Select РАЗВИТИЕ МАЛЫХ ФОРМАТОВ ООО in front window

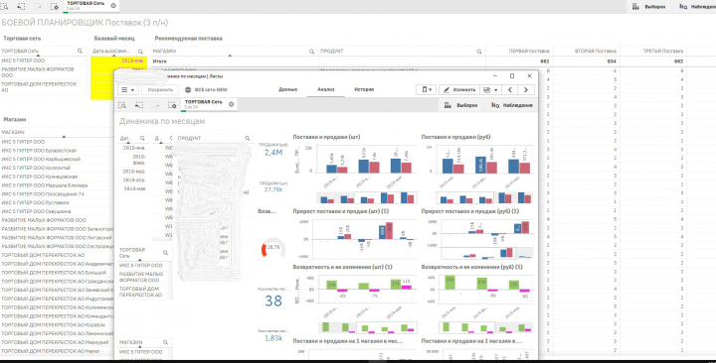click(x=145, y=277)
